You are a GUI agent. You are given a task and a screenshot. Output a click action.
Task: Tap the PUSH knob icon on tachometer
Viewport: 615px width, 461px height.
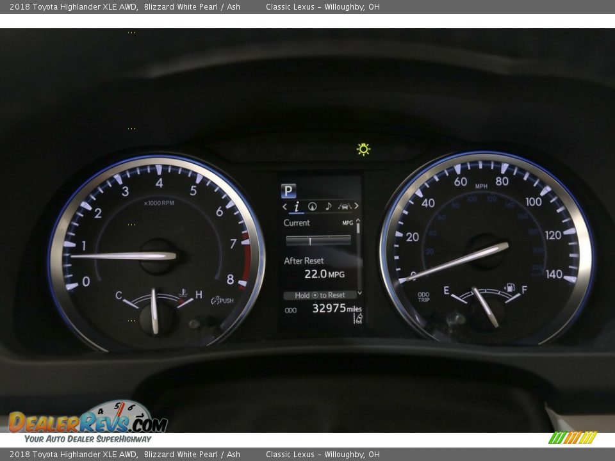[222, 301]
